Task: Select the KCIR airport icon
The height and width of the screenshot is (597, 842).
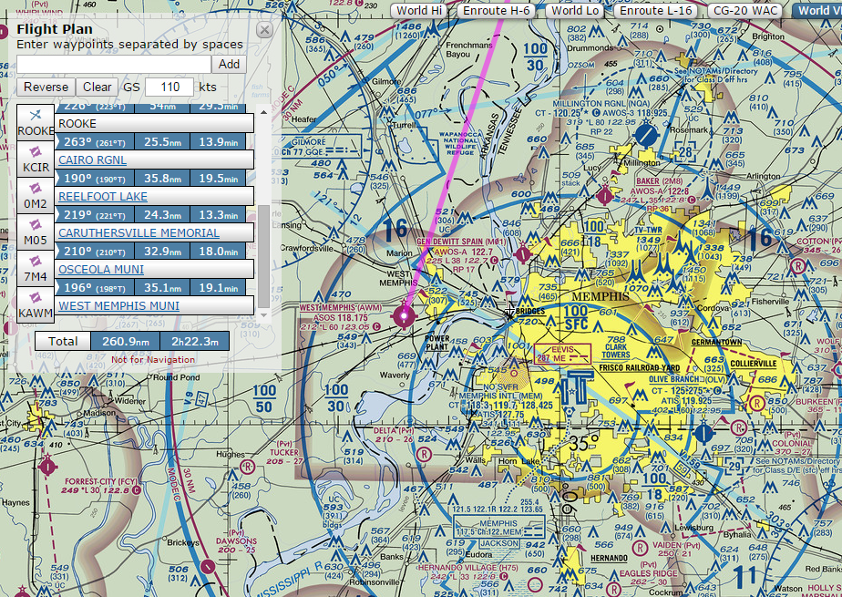Action: pyautogui.click(x=36, y=160)
